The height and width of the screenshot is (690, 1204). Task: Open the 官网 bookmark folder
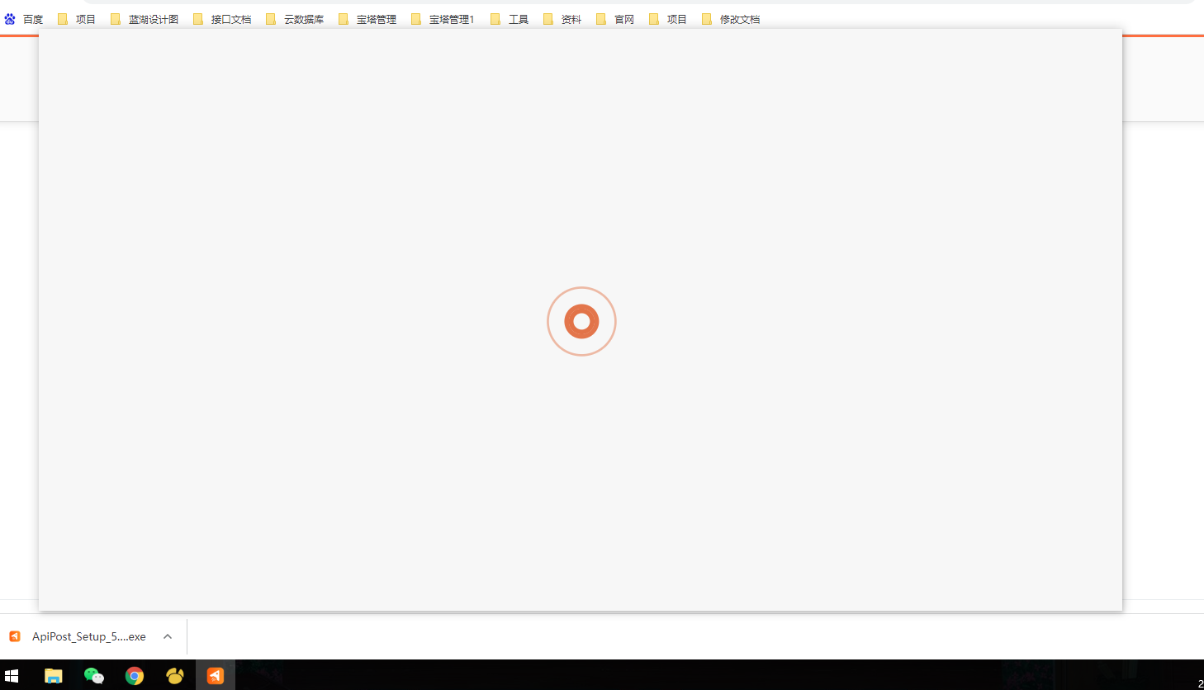pyautogui.click(x=615, y=19)
